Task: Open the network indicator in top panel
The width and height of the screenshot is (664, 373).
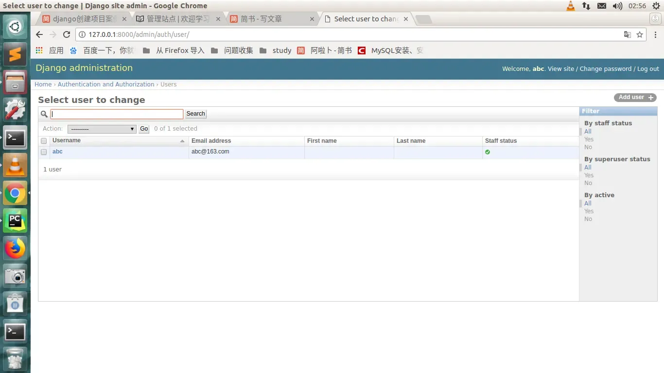Action: point(586,6)
